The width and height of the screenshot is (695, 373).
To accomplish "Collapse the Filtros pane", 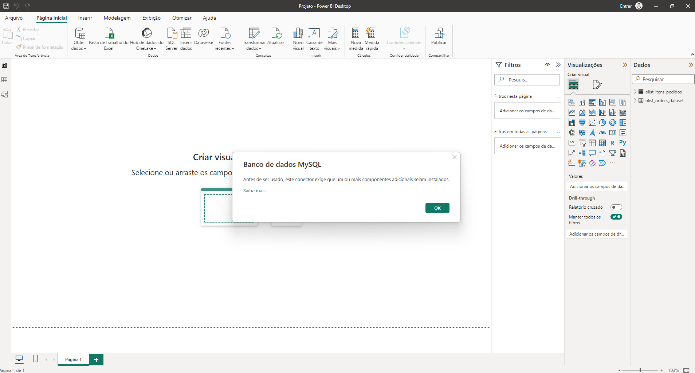I will [558, 65].
